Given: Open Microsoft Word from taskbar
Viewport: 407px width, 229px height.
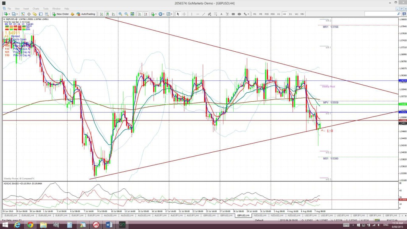Looking at the screenshot, I should coord(109,225).
